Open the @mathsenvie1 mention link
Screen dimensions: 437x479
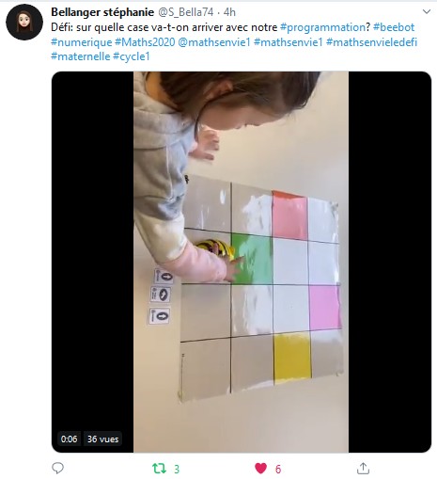[x=214, y=42]
